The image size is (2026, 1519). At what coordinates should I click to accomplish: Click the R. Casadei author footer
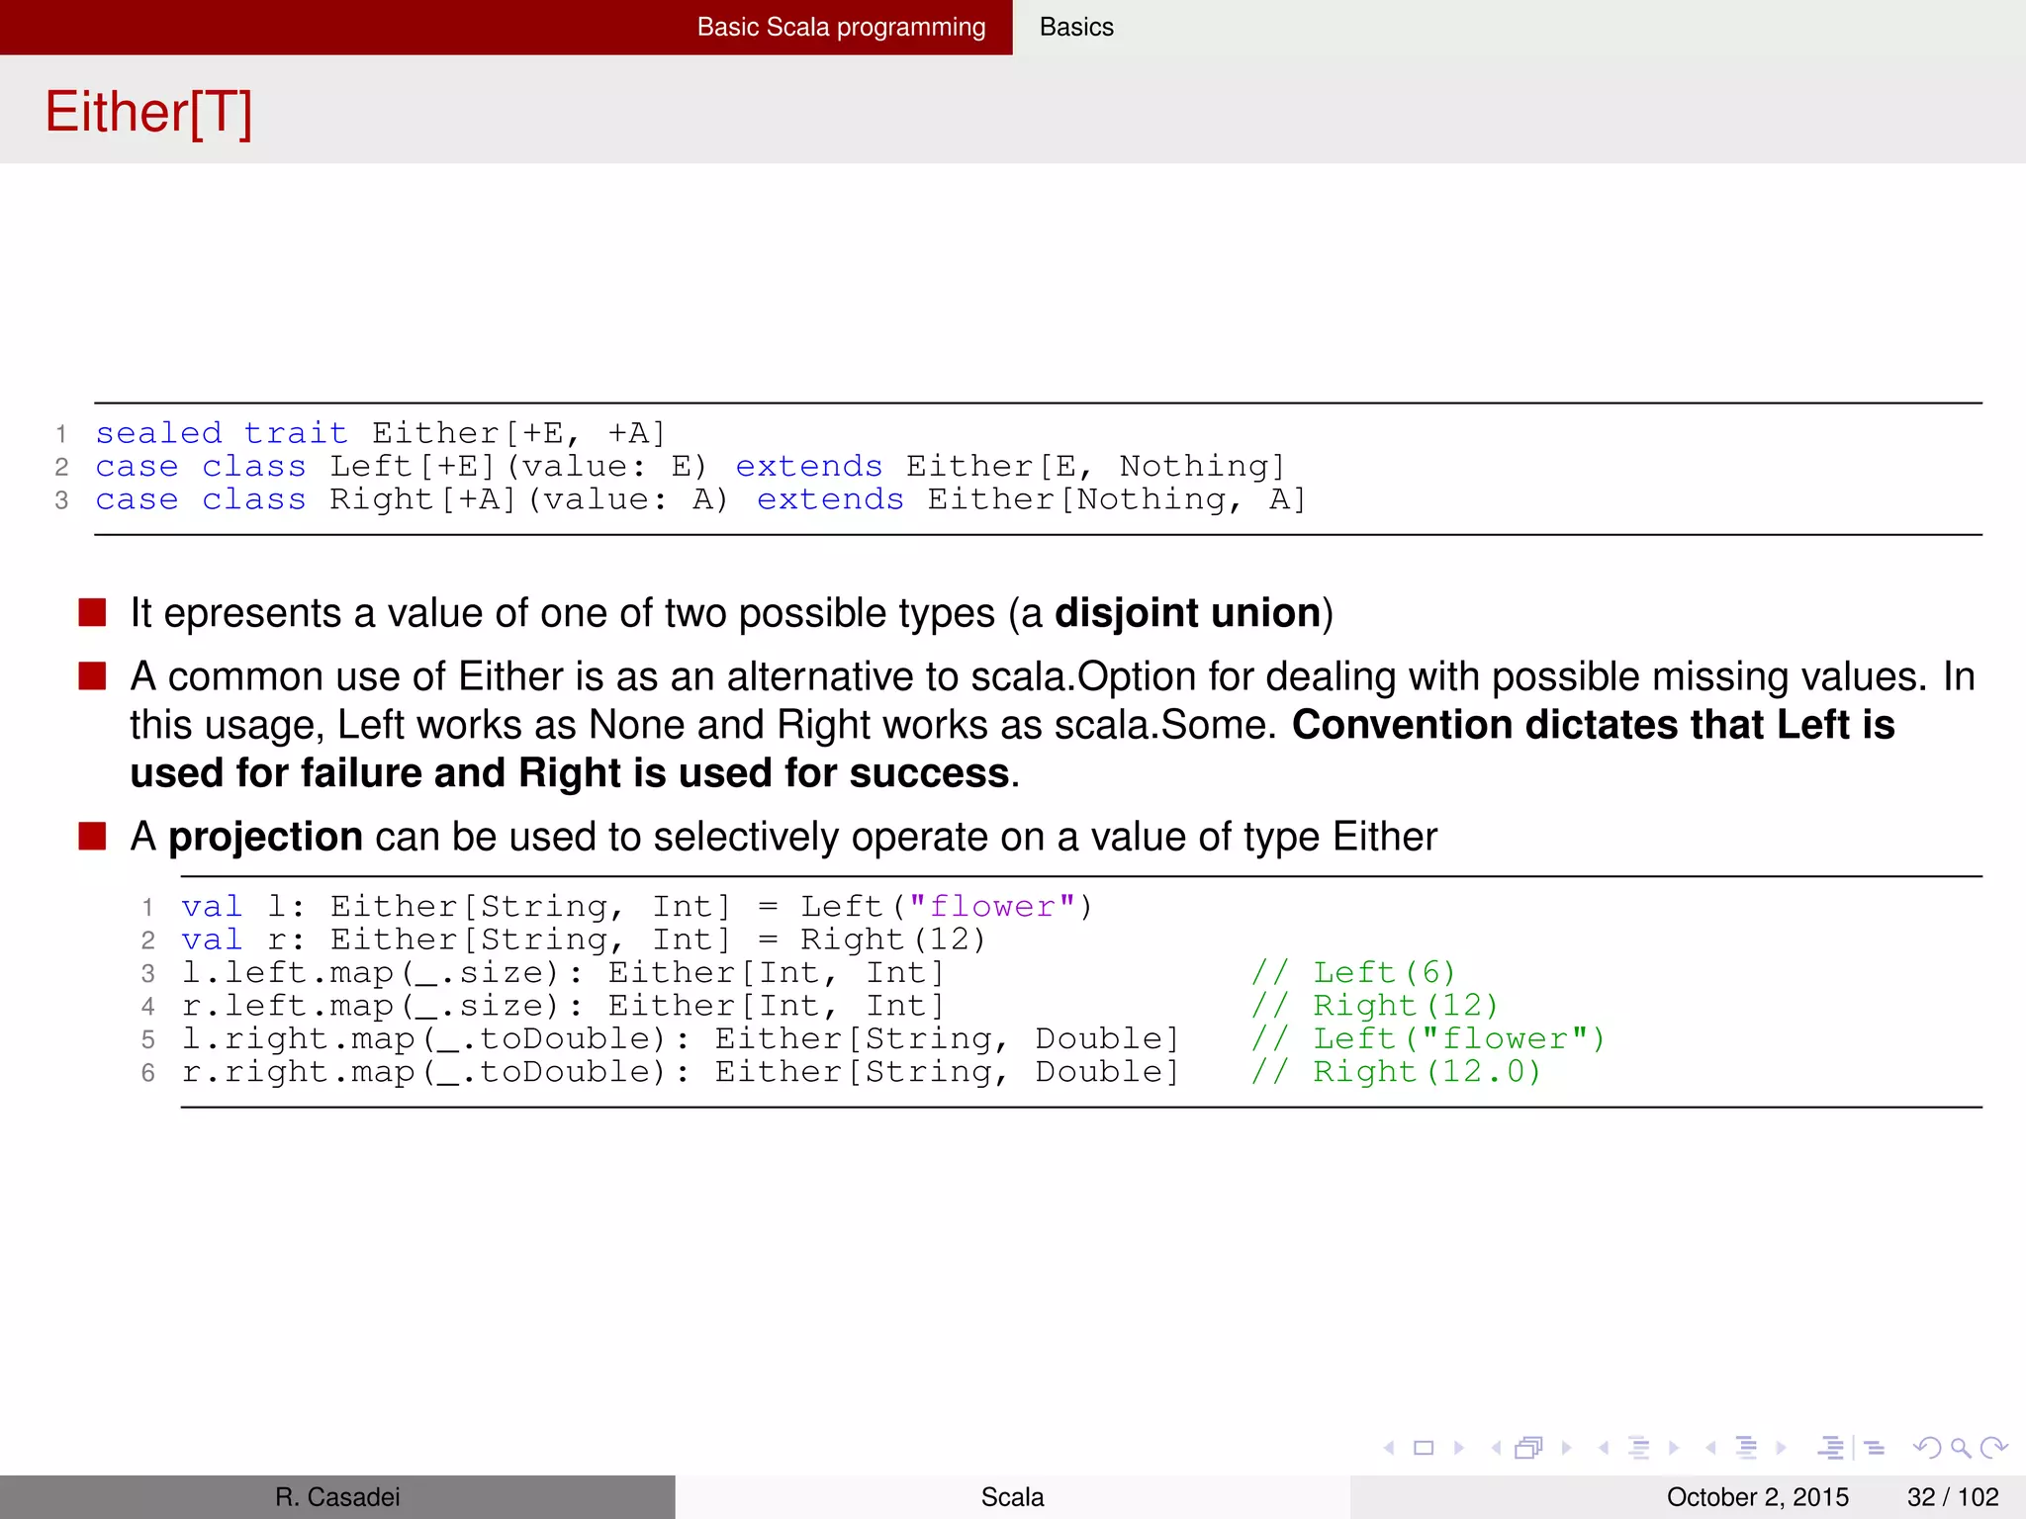337,1497
